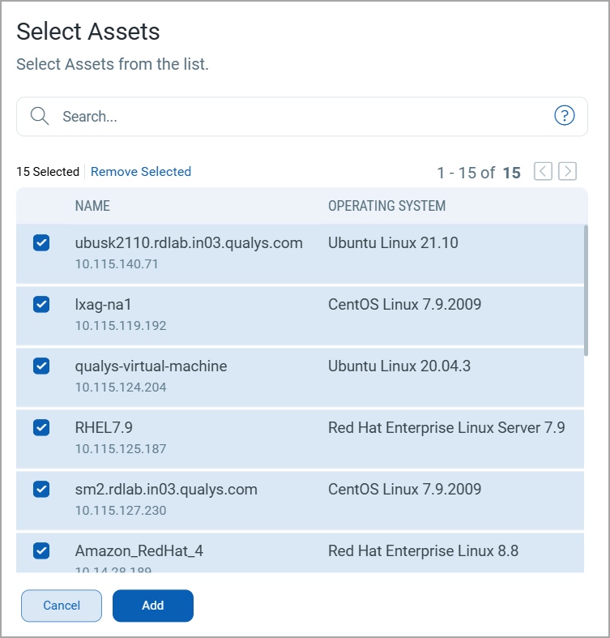Uncheck the lxag-na1 asset checkbox
Screen dimensions: 610x638
(x=41, y=305)
